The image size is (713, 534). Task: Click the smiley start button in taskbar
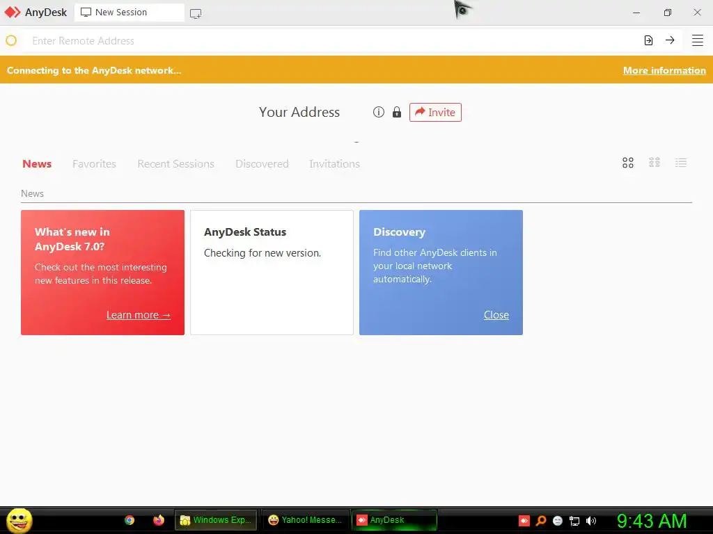pyautogui.click(x=19, y=520)
